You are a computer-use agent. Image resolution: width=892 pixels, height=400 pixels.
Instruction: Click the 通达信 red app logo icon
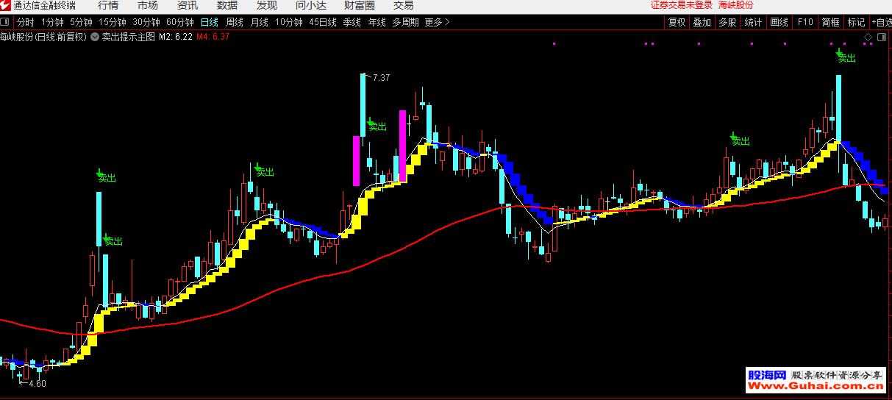click(6, 6)
